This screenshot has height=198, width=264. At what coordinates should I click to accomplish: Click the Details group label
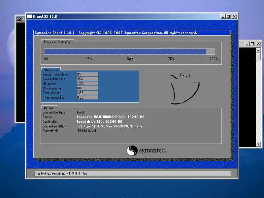[49, 108]
